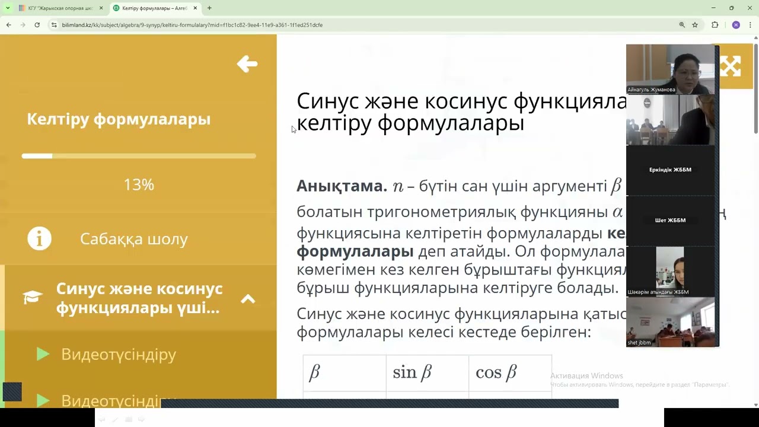Open the browser extensions puzzle icon
Viewport: 759px width, 427px height.
(715, 25)
